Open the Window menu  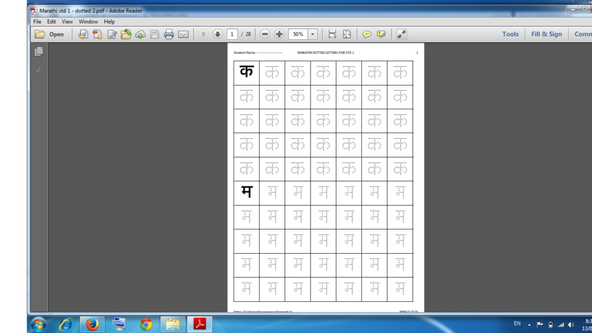[88, 21]
